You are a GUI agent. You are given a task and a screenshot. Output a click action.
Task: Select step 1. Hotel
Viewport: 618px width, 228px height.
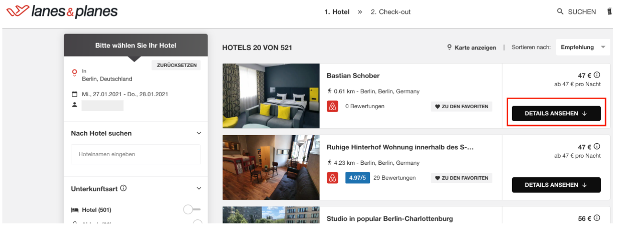(x=337, y=12)
